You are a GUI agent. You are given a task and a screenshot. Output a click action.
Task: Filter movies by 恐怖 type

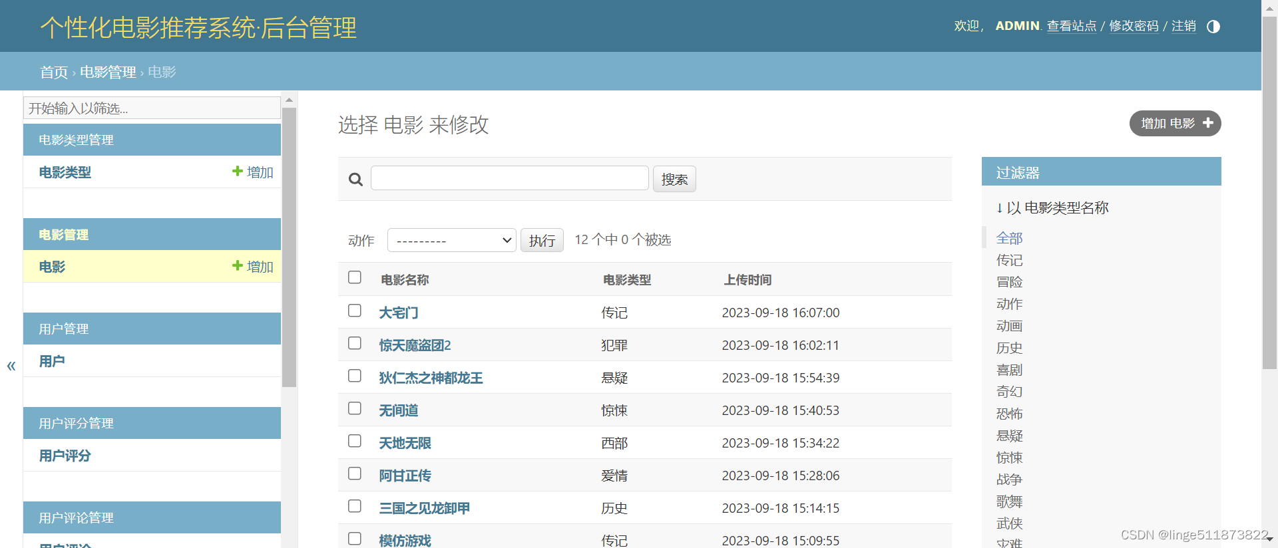[1009, 414]
